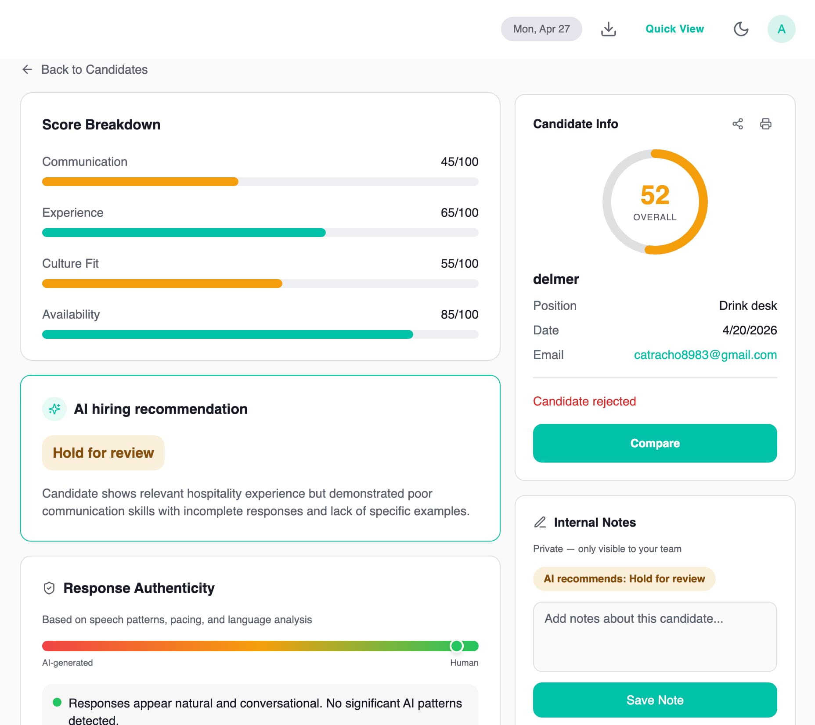Click the authenticity slider handle near Human
The height and width of the screenshot is (725, 815).
click(x=457, y=646)
